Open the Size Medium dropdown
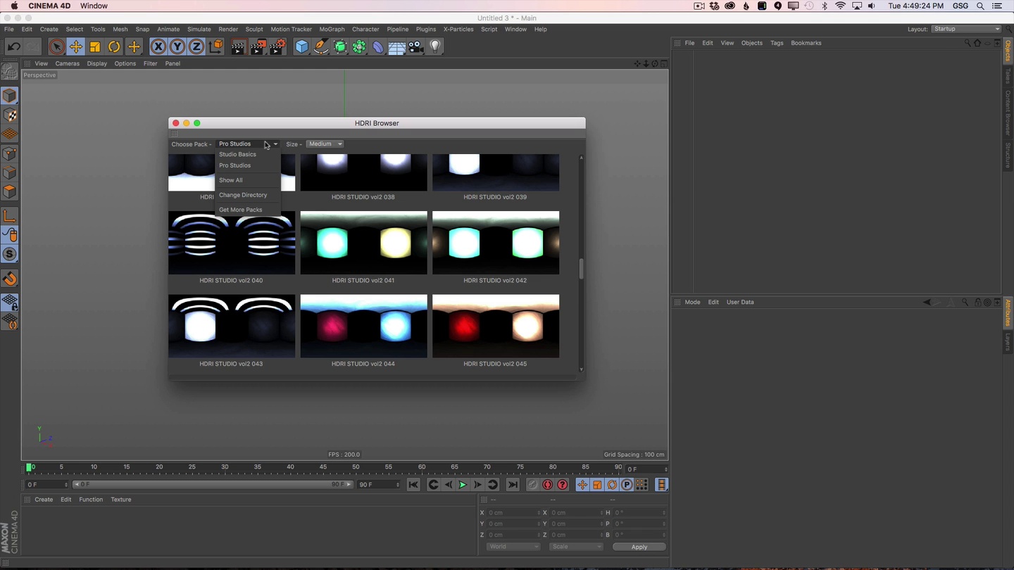Screen dimensions: 1014x570 tap(325, 144)
